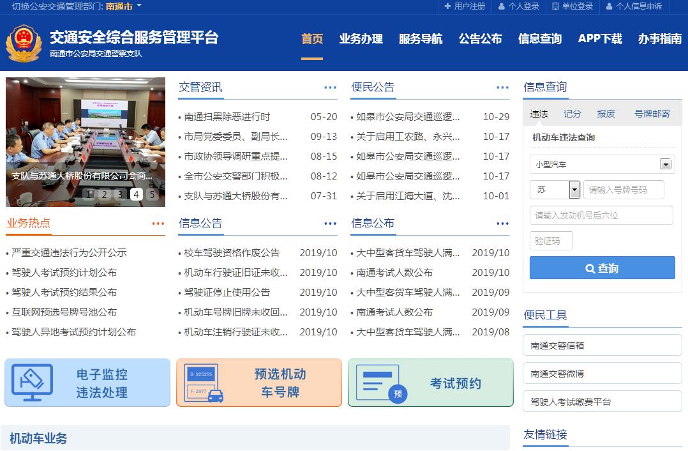This screenshot has width=688, height=451.
Task: Open the more dots in 信息公布
Action: pyautogui.click(x=502, y=224)
